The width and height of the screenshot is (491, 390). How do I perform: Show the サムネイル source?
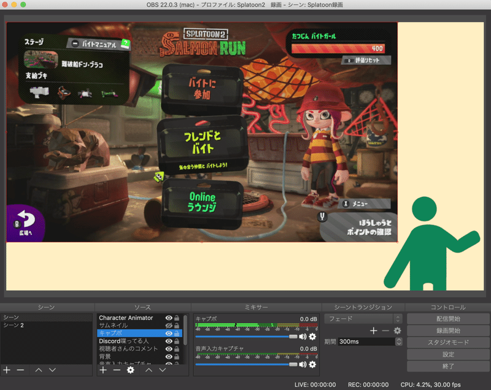click(x=169, y=326)
